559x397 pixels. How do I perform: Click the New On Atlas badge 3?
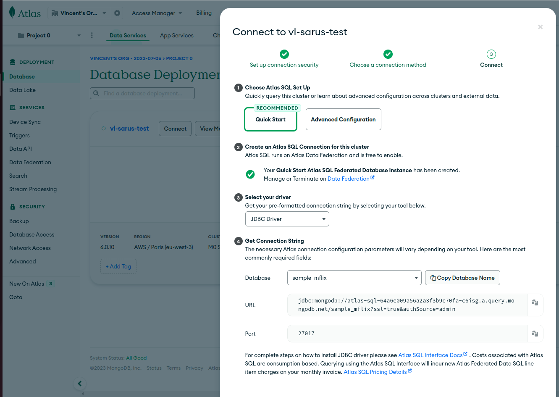(50, 284)
